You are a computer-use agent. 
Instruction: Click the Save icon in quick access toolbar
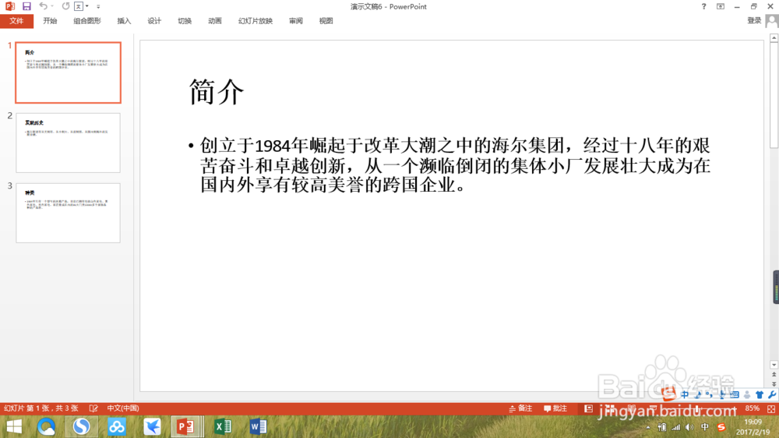coord(26,6)
